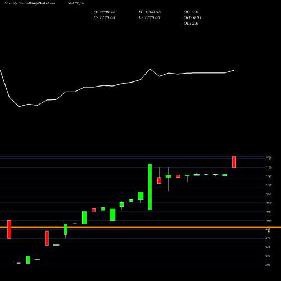Click the SGFIN_Y6 ticker symbol label
This screenshot has width=281, height=281.
[76, 3]
